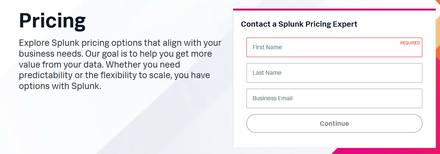Screen dimensions: 440x154
Task: Click the Contact a Splunk Pricing Expert title
Action: (x=299, y=24)
